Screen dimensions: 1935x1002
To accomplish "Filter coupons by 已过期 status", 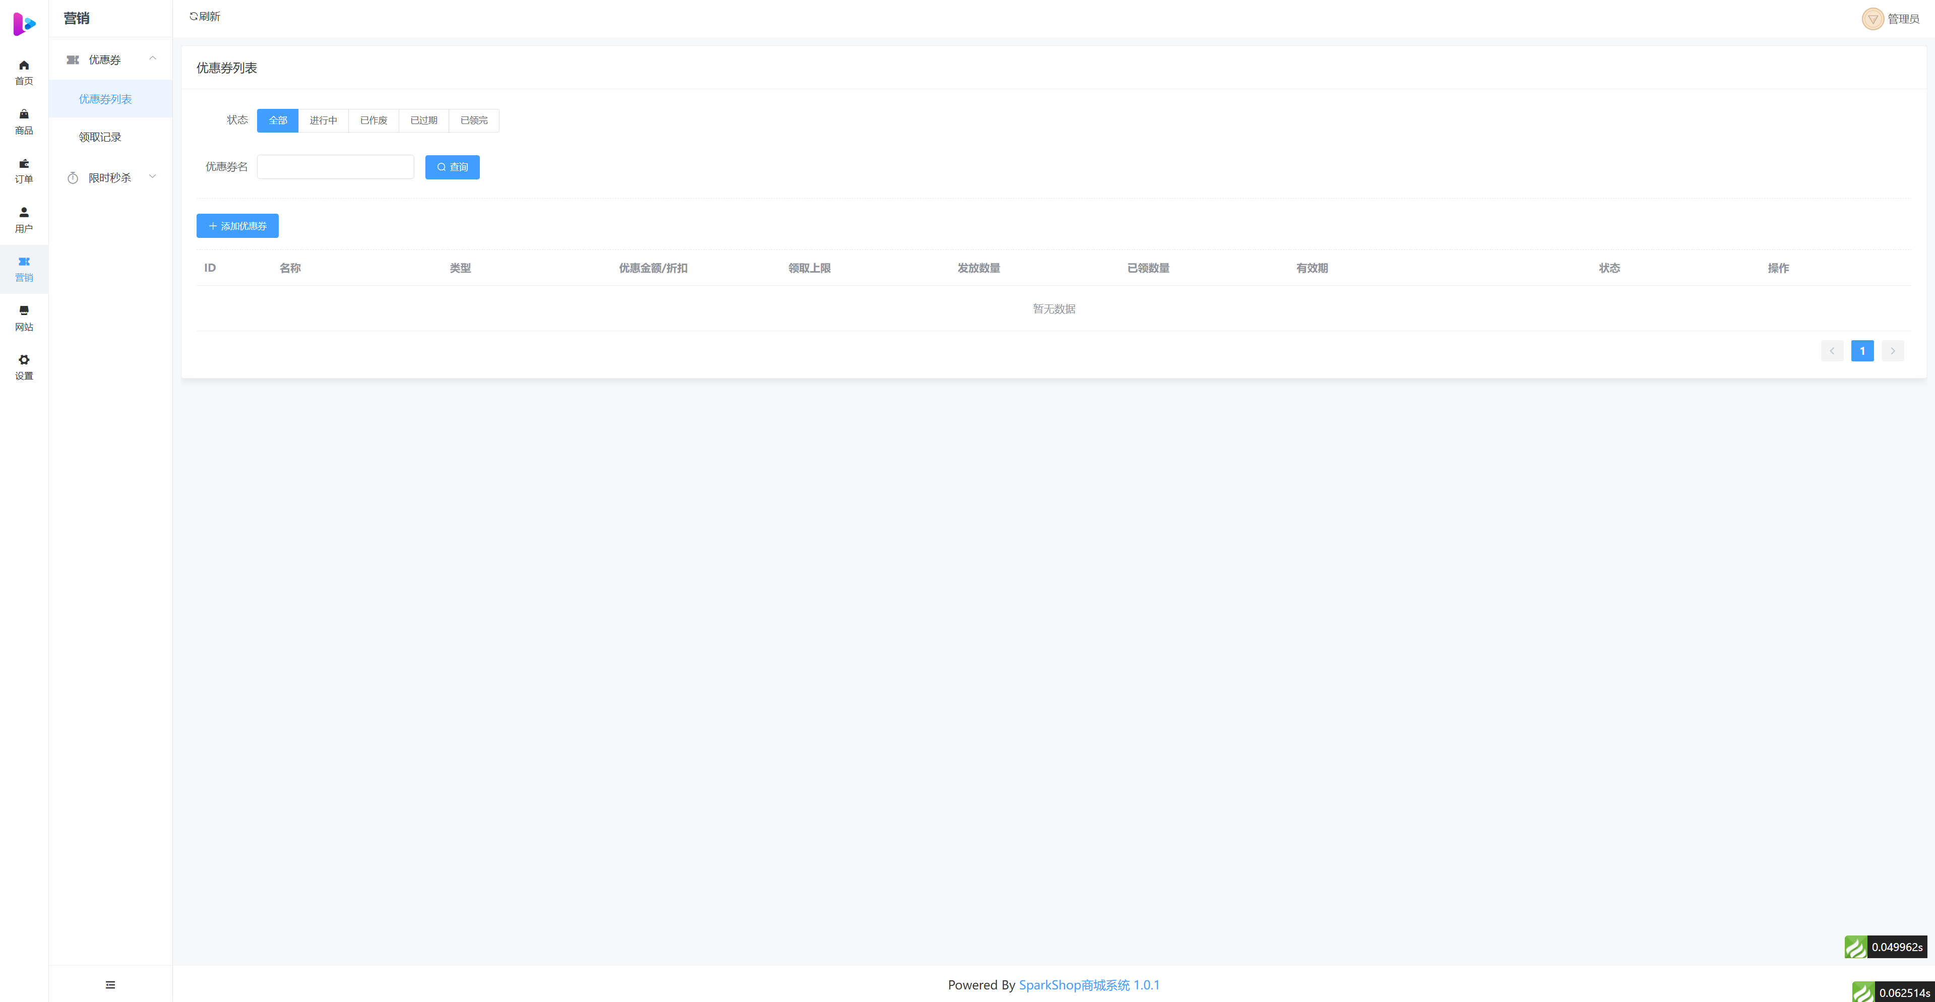I will [x=424, y=120].
